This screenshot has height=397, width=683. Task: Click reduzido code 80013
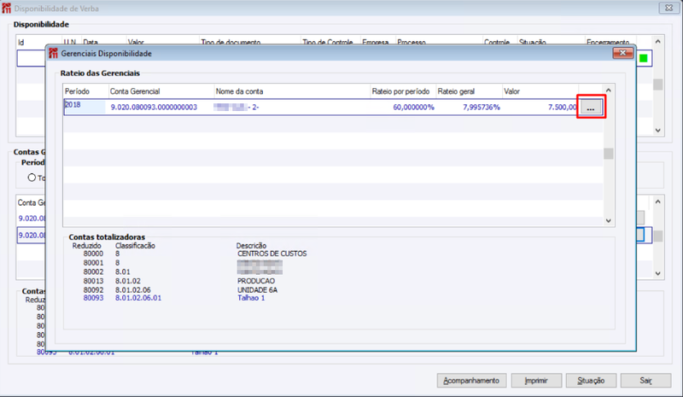click(x=93, y=281)
